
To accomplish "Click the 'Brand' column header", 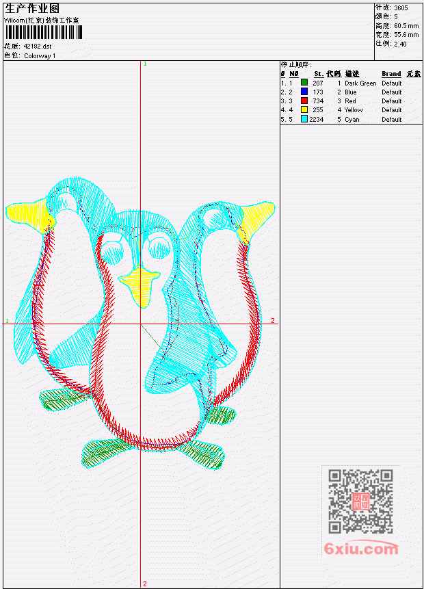I will [x=391, y=74].
